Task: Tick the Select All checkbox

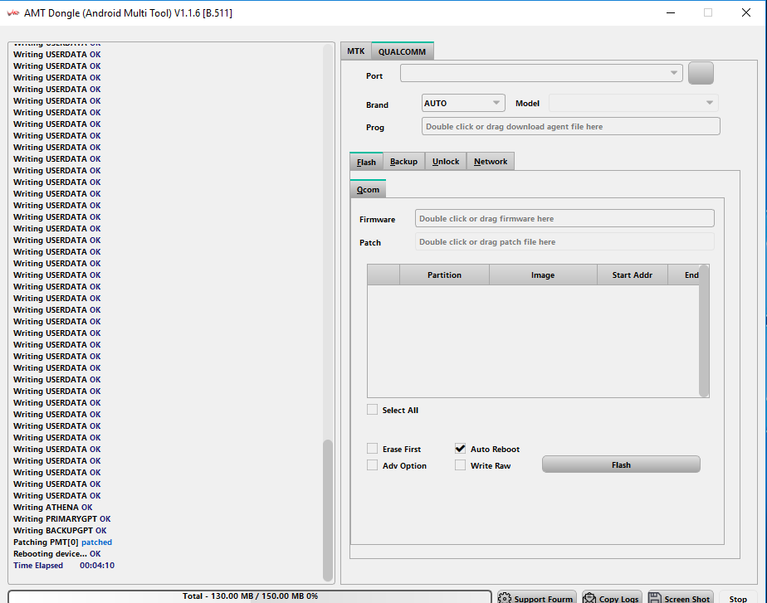Action: click(x=373, y=410)
